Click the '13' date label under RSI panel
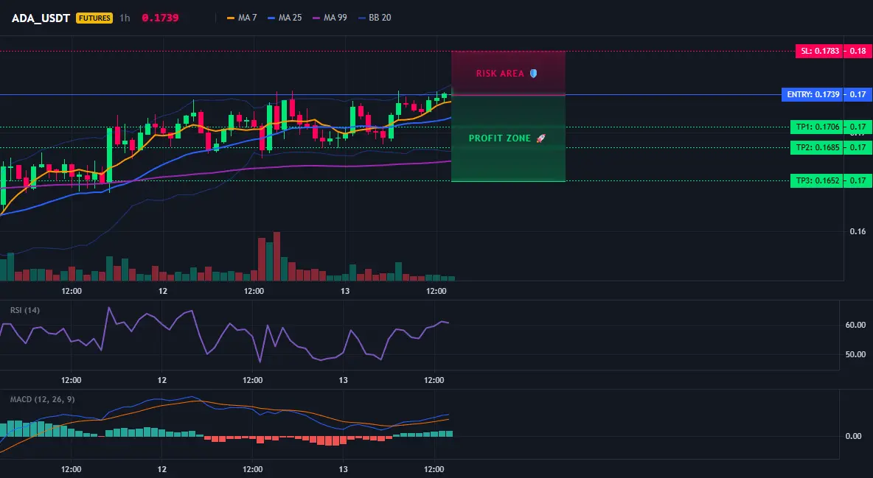Screen dimensions: 873x478 (343, 380)
